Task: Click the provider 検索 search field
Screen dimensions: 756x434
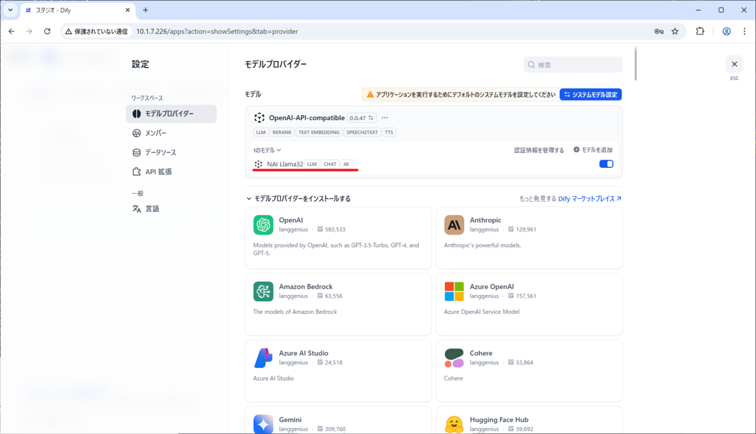Action: click(573, 65)
